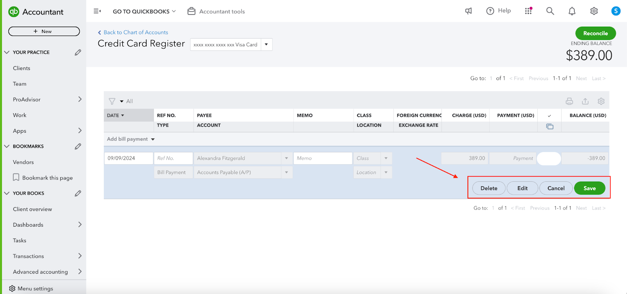Screen dimensions: 627x294
Task: Expand the Transactions submenu
Action: [x=80, y=256]
